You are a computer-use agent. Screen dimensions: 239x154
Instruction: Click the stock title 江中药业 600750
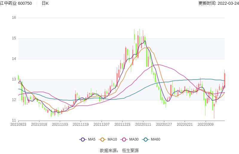coord(16,3)
